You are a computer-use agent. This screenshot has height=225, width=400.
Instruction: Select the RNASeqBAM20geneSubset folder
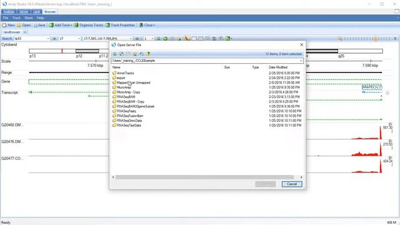[133, 106]
